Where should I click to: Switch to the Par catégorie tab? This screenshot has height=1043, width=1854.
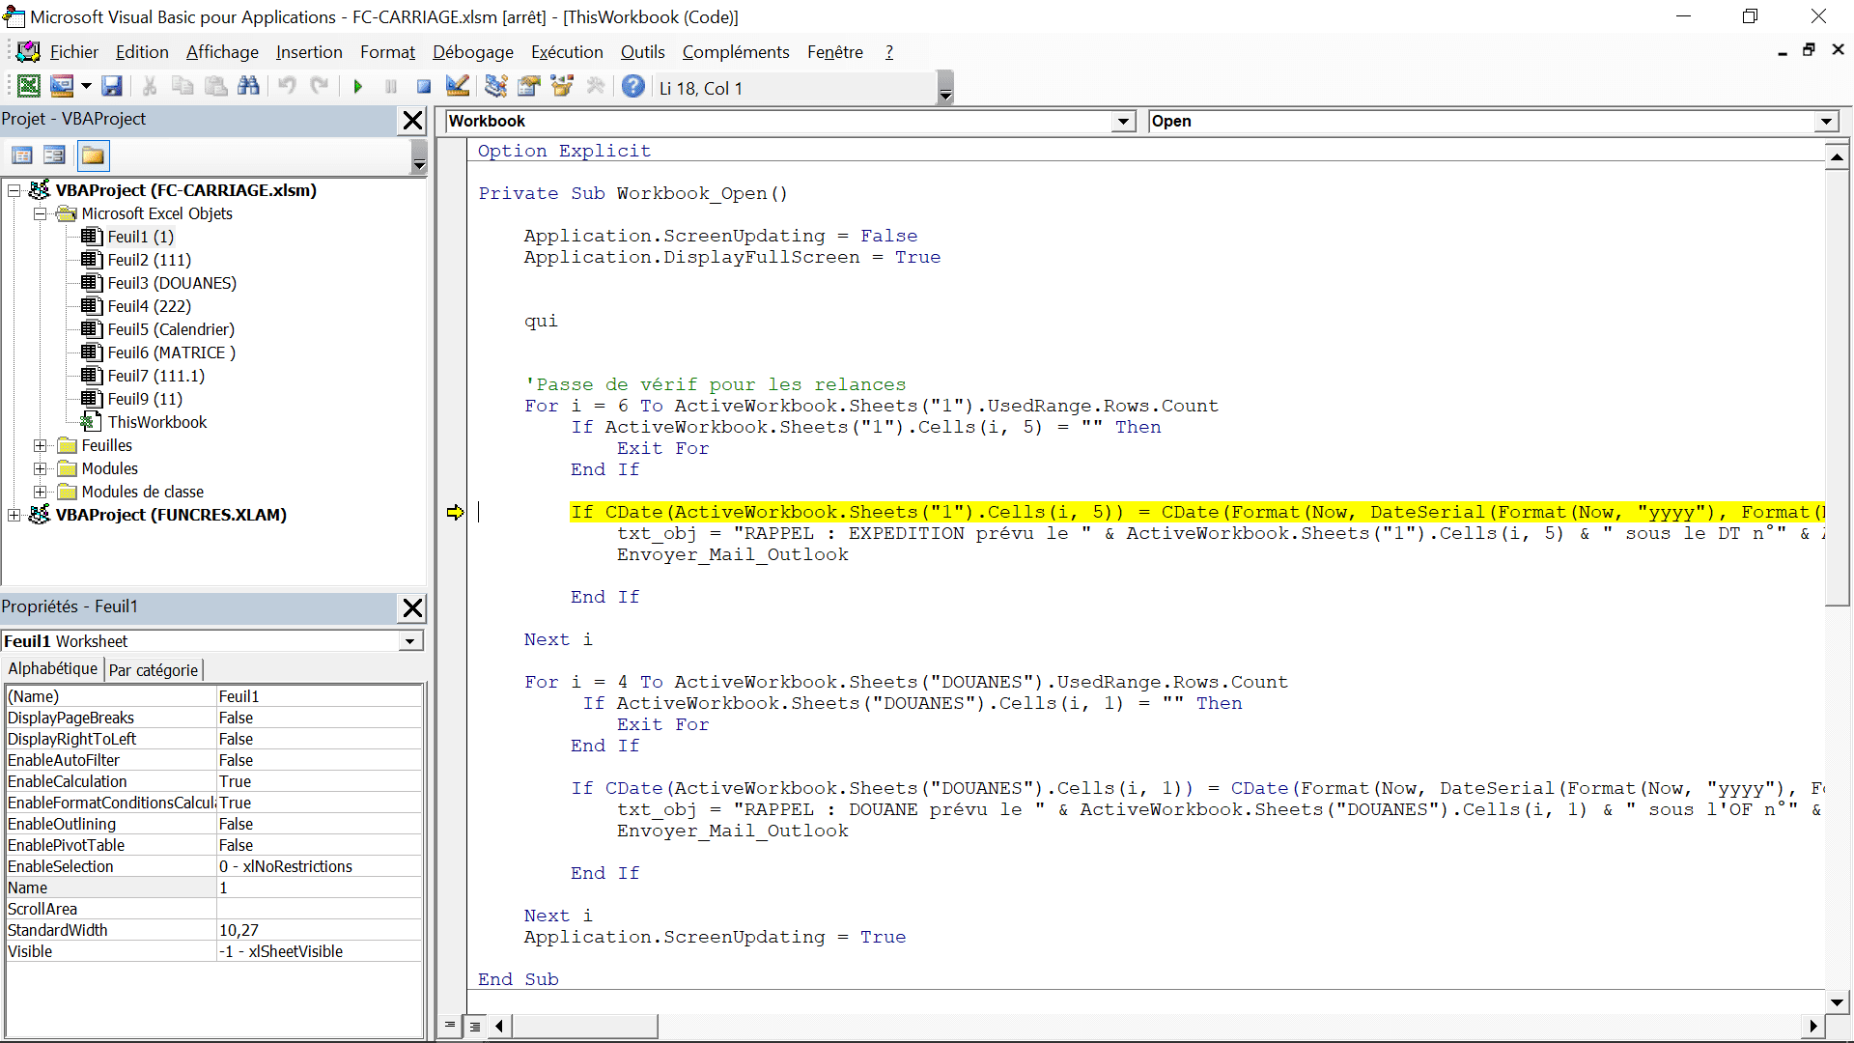click(x=153, y=670)
